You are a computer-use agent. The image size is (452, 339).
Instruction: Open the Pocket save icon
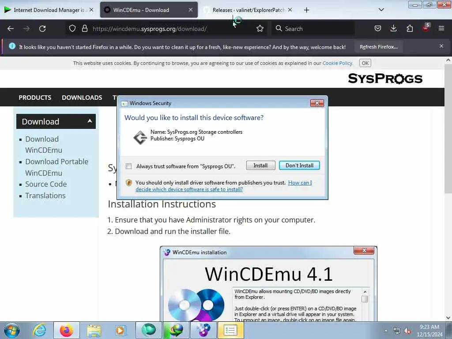pyautogui.click(x=378, y=29)
